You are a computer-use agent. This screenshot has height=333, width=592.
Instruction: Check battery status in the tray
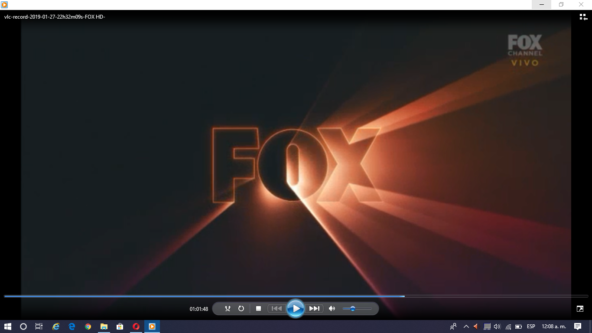518,326
